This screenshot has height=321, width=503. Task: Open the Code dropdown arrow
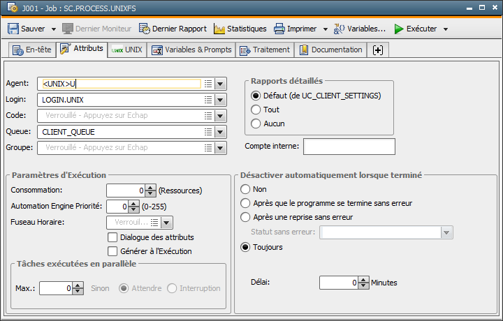point(220,116)
